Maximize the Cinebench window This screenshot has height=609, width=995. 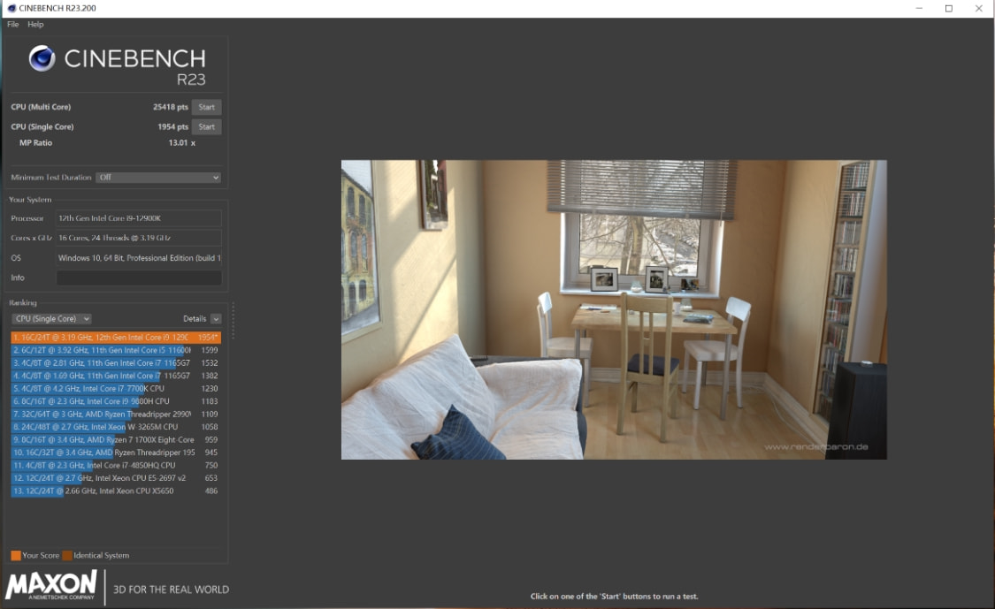(949, 8)
